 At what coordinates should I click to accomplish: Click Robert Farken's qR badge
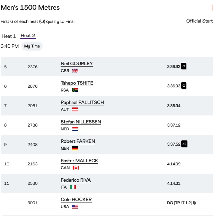[x=184, y=144]
